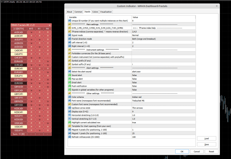This screenshot has width=231, height=159.
Task: Click icon beside Custom instrument list variable
Action: coord(69,57)
